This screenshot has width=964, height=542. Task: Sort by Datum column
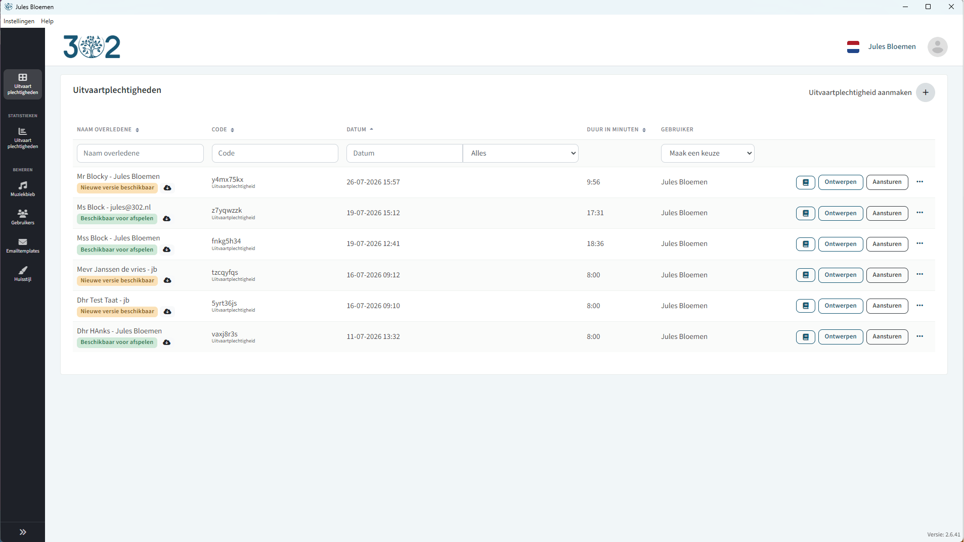(x=360, y=130)
